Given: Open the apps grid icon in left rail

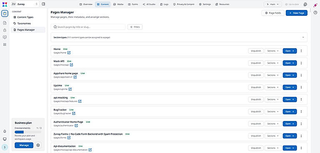Looking at the screenshot, I should [x=5, y=44].
